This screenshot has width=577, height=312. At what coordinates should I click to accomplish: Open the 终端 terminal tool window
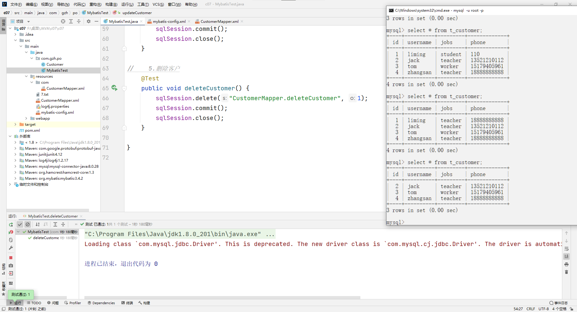(x=127, y=303)
